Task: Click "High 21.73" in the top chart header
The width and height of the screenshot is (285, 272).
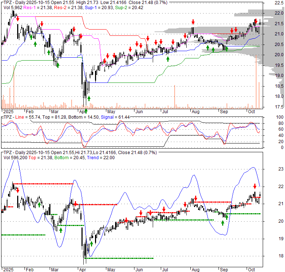Action: 87,3
